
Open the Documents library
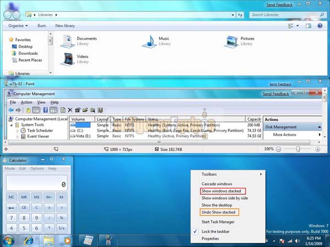pyautogui.click(x=79, y=41)
